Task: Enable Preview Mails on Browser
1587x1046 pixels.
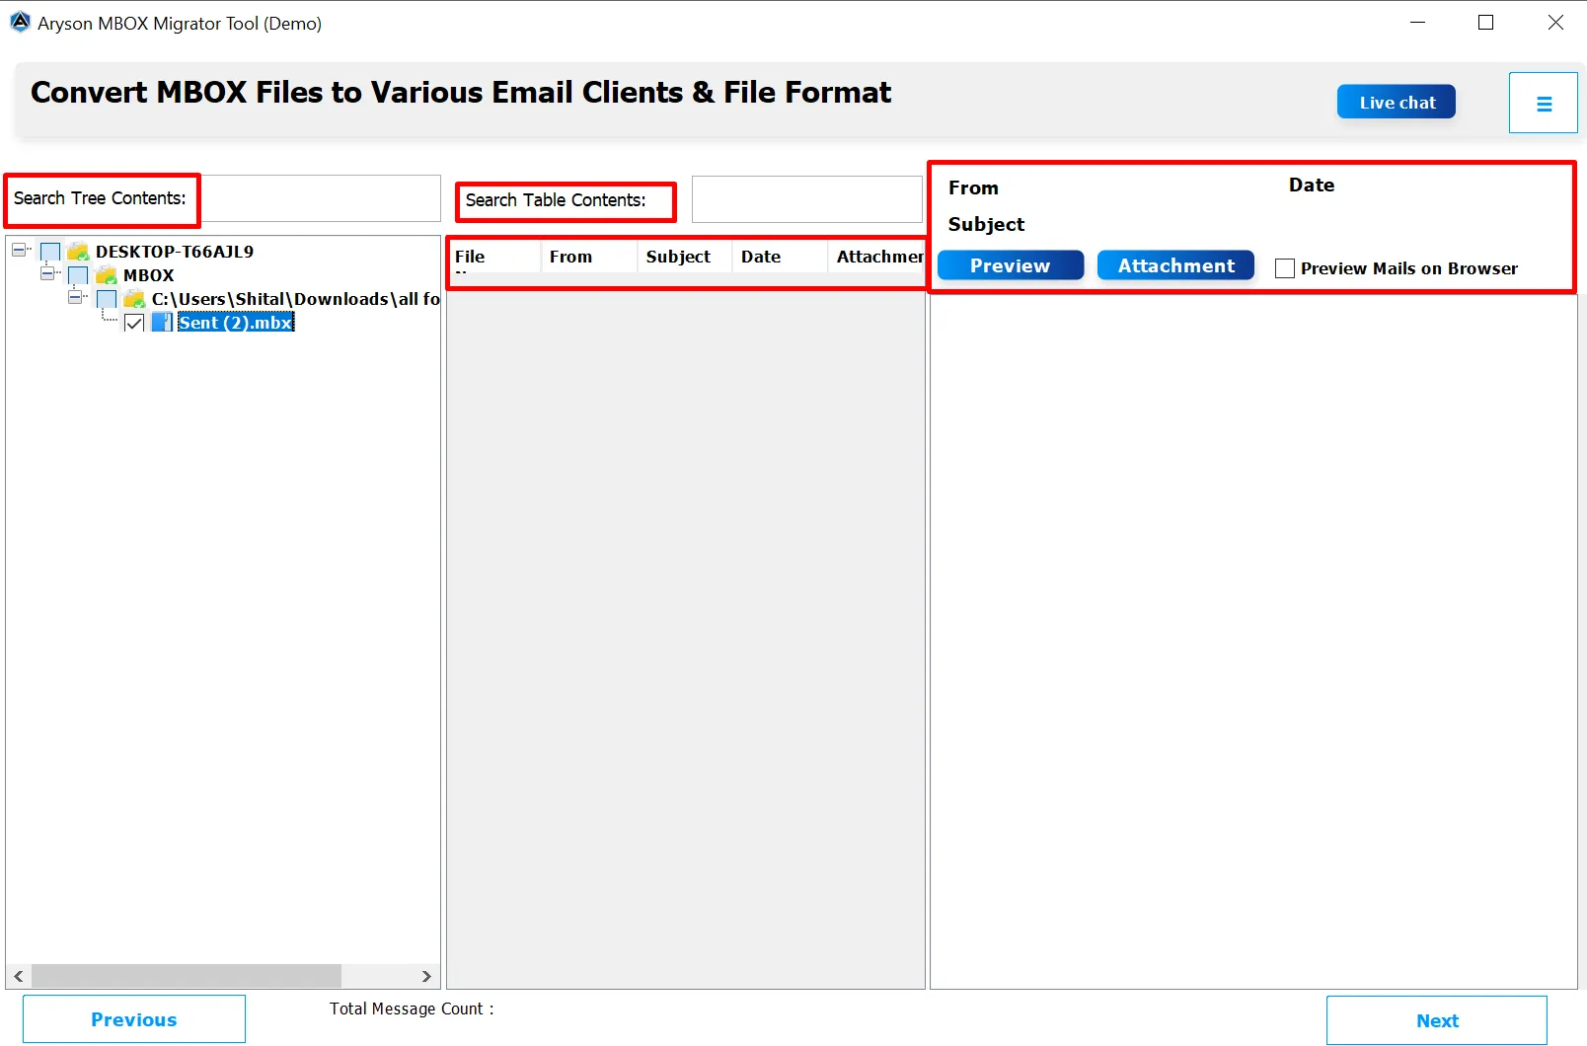Action: [x=1285, y=267]
